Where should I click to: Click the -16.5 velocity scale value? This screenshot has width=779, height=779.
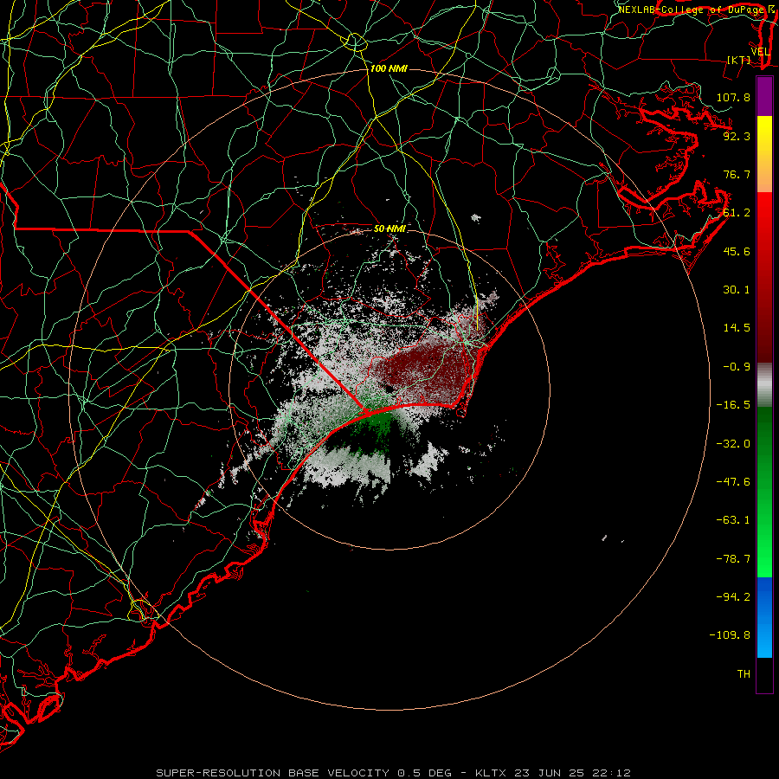(733, 405)
